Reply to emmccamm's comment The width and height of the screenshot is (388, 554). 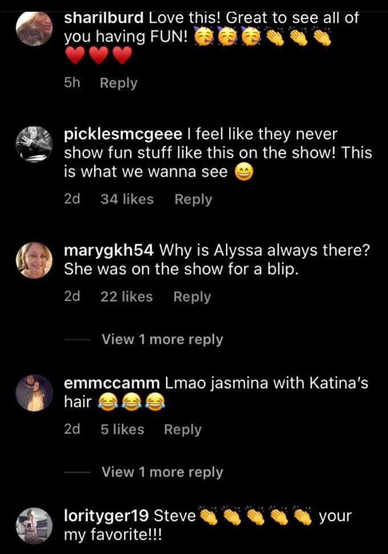(x=183, y=429)
